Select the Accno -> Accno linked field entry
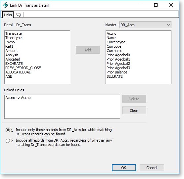Image resolution: width=184 pixels, height=179 pixels. pyautogui.click(x=18, y=98)
